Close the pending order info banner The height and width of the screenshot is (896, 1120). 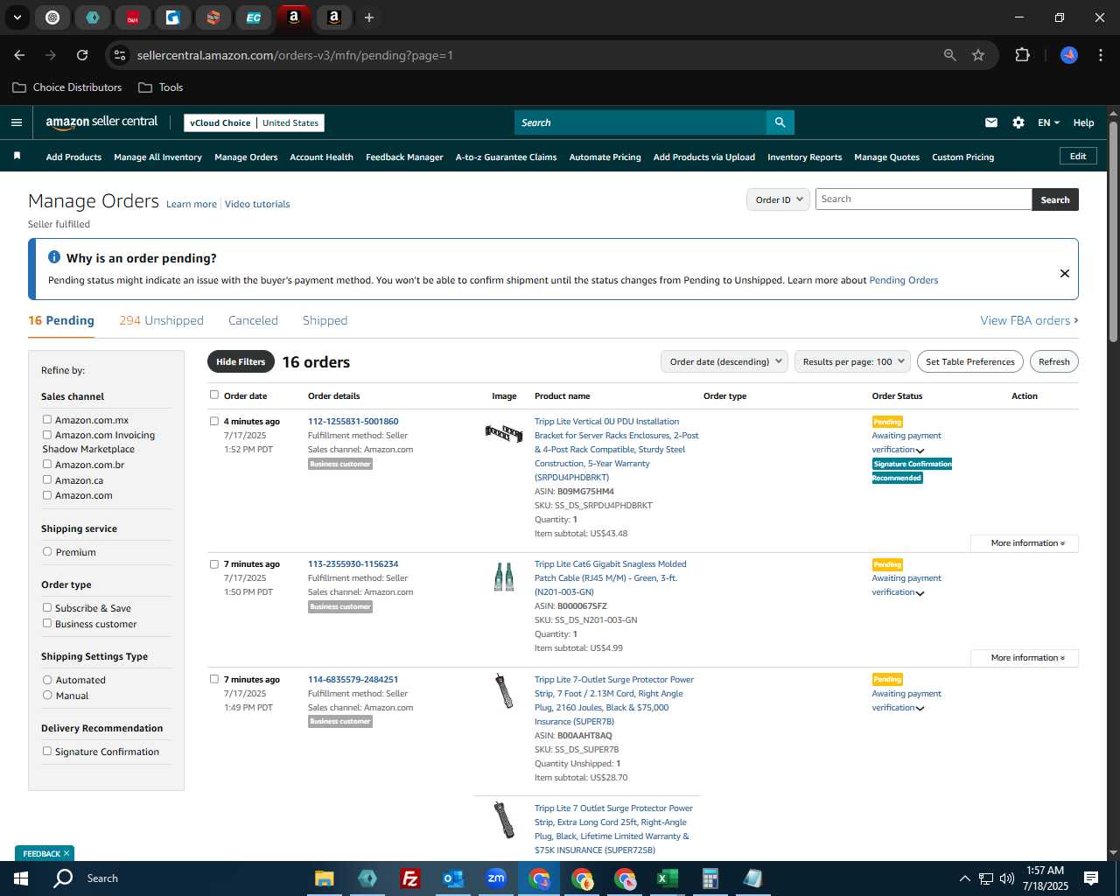1065,273
